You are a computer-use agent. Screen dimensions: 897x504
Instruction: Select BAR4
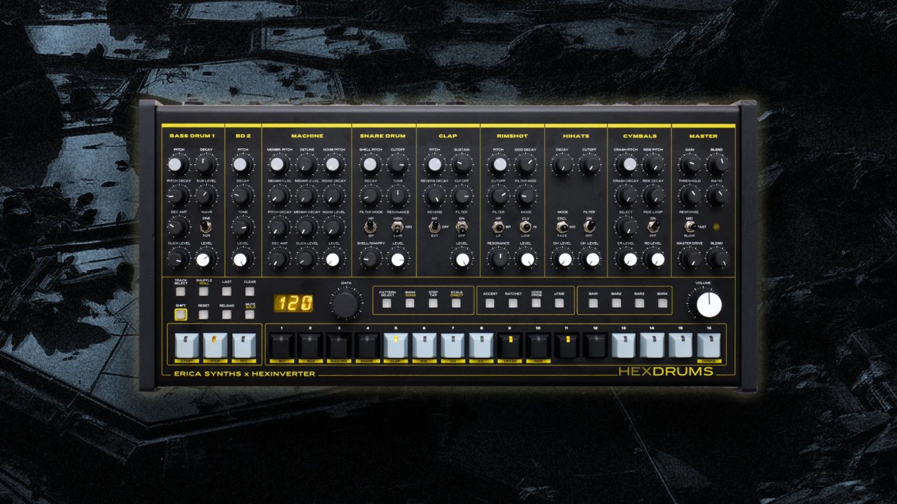coord(662,304)
